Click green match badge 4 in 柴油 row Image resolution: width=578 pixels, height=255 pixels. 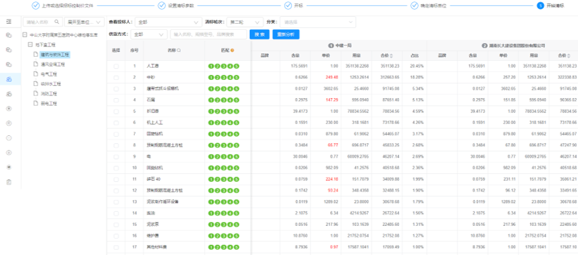(230, 213)
